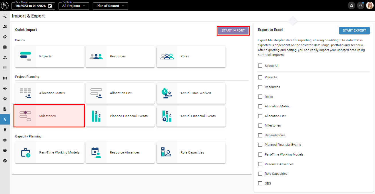This screenshot has height=194, width=375.
Task: Click the Basics section label
Action: (x=20, y=40)
